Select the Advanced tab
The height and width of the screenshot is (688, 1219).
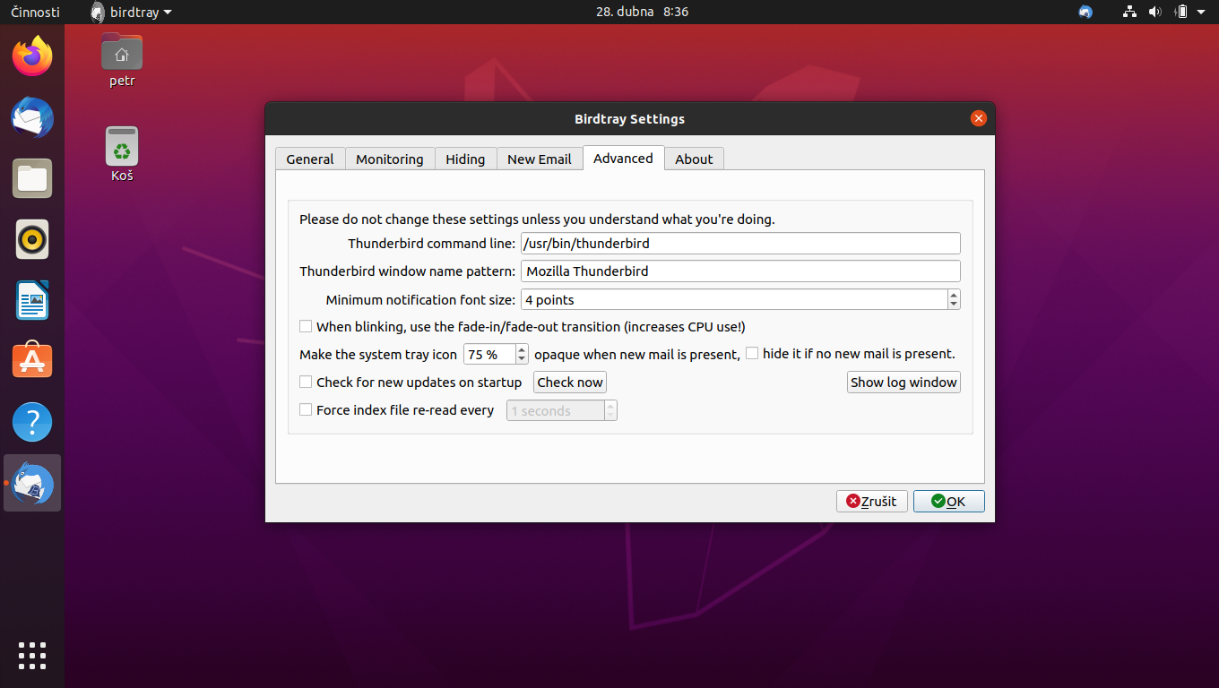623,158
